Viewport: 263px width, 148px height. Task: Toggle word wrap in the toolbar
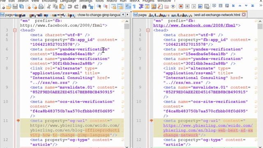click(x=128, y=7)
